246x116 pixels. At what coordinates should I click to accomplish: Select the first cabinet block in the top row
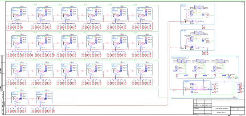click(x=19, y=14)
